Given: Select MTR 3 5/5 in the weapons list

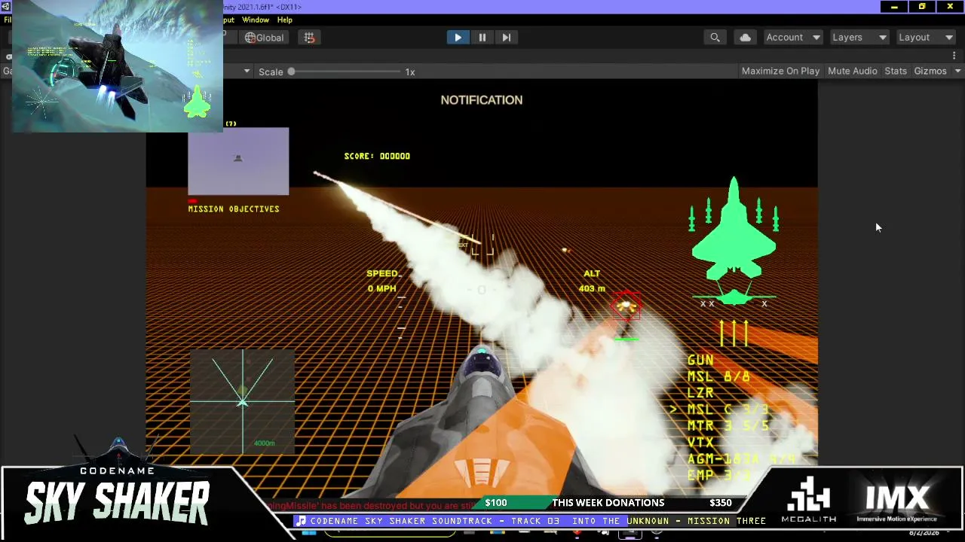Looking at the screenshot, I should [728, 426].
